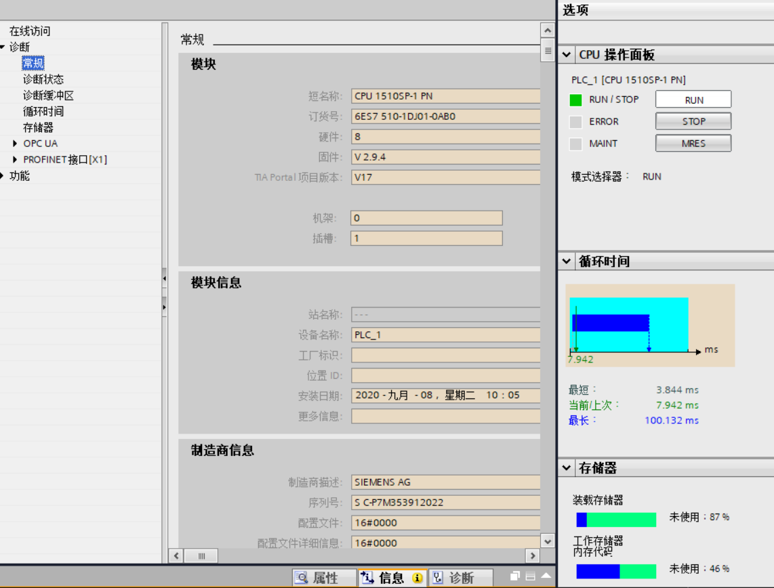Select 诊断缓冲区 in the navigation tree
This screenshot has height=588, width=774.
48,96
